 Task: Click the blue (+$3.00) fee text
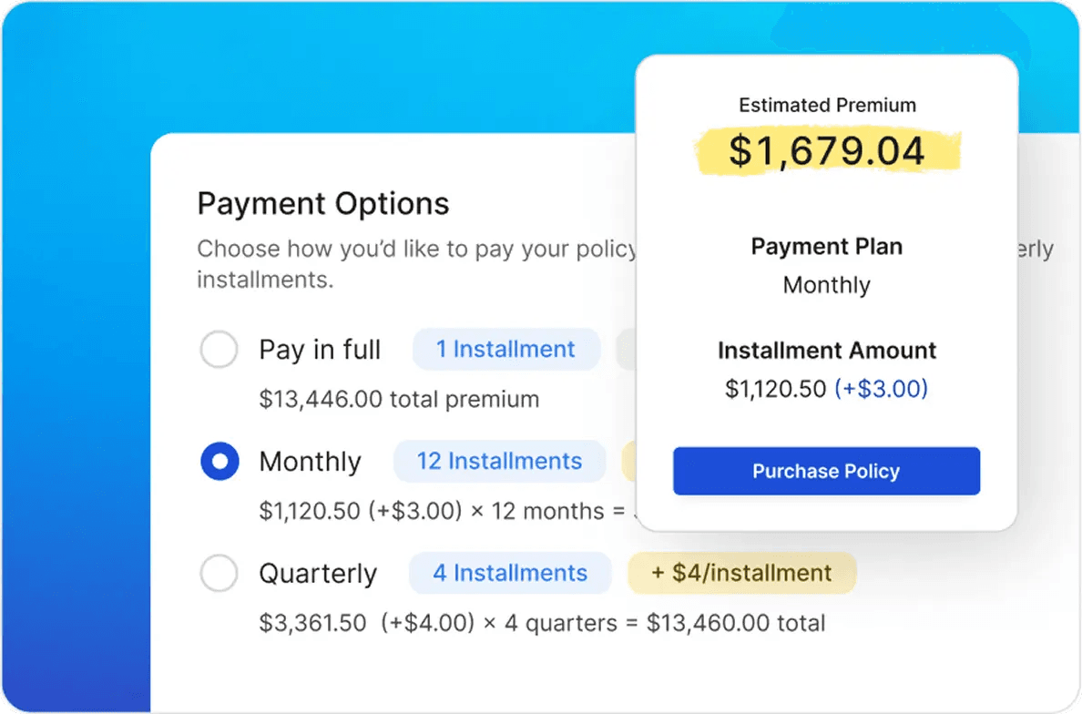(x=881, y=389)
